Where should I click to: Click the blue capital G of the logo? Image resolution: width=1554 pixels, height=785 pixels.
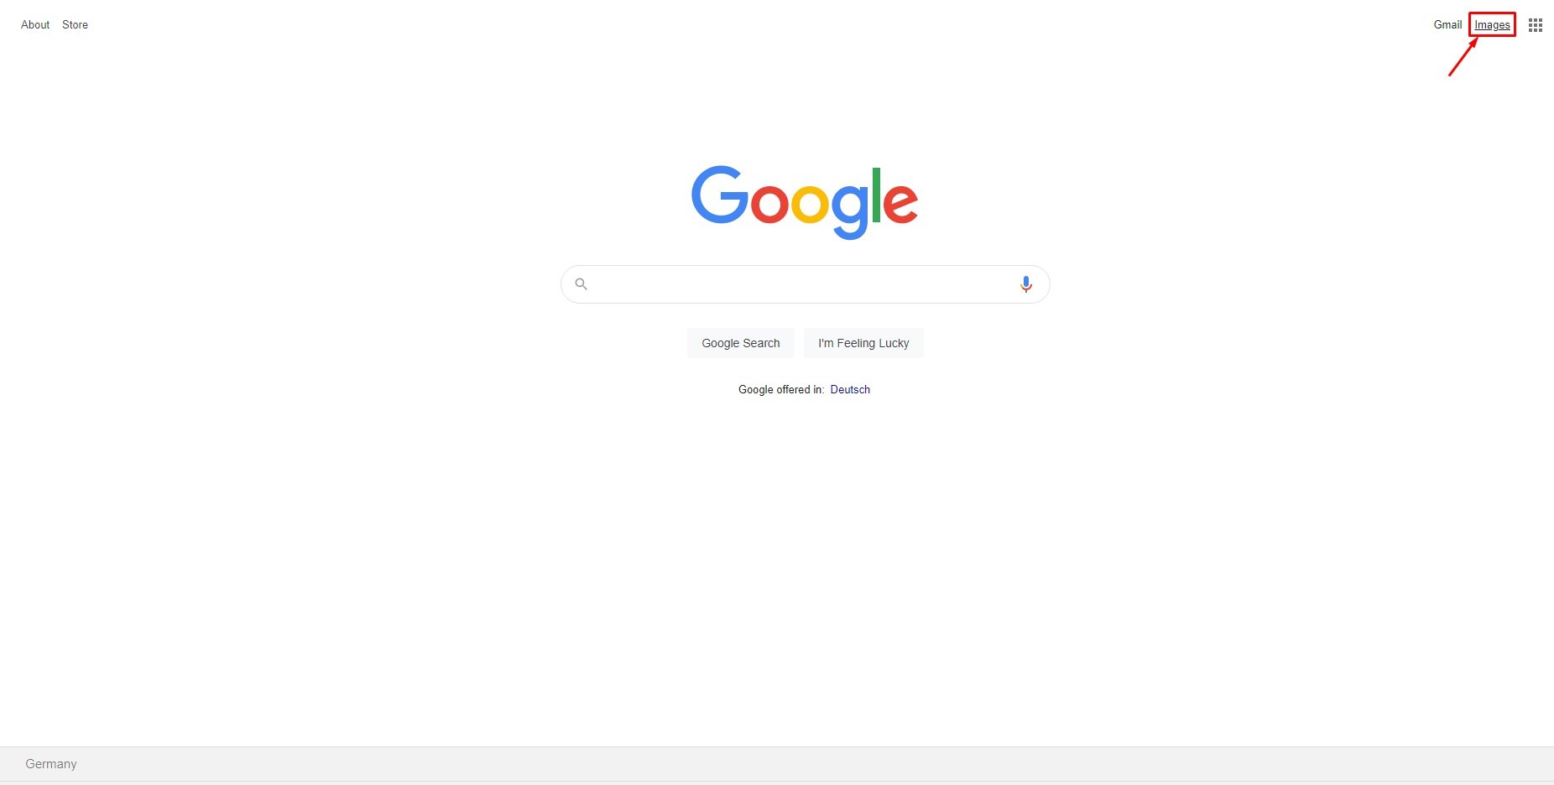pyautogui.click(x=719, y=195)
